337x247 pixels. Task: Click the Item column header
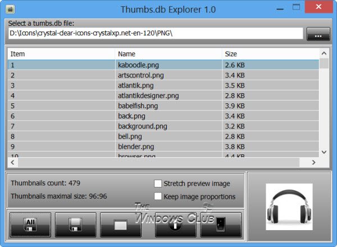[61, 54]
